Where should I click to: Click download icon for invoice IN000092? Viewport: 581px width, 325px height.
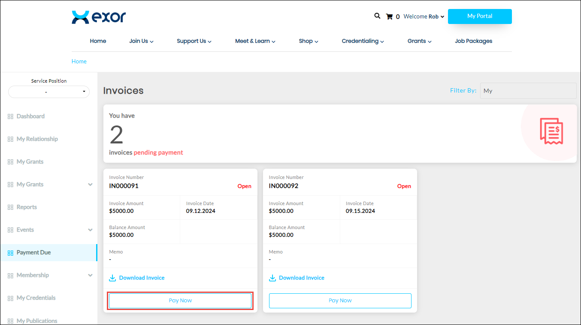pyautogui.click(x=272, y=278)
